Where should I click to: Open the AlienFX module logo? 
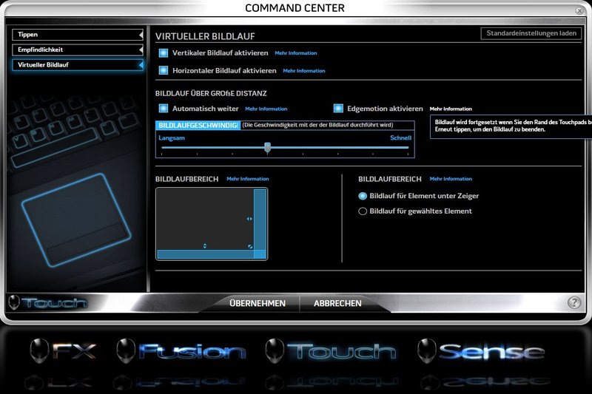click(63, 350)
